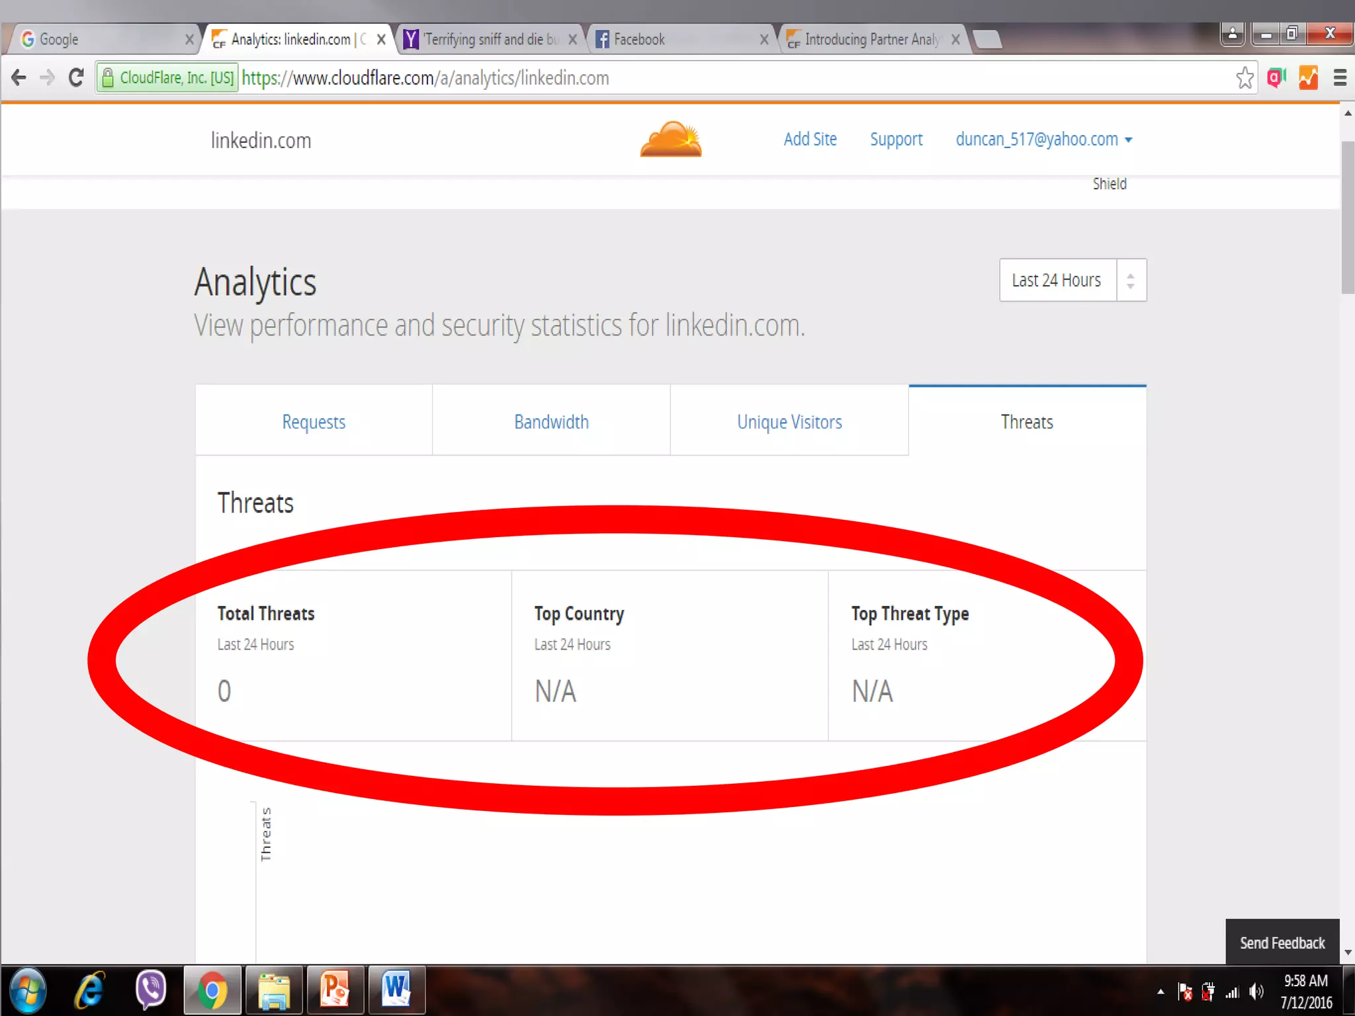Click the volume speaker tray icon
Image resolution: width=1355 pixels, height=1016 pixels.
1255,992
